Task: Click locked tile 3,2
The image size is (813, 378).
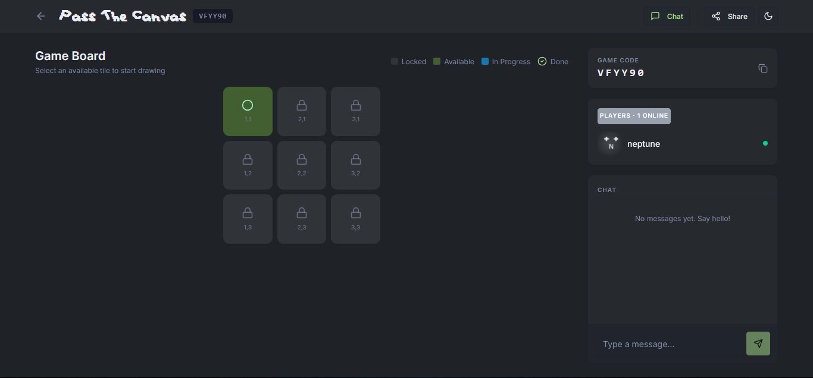Action: (x=355, y=165)
